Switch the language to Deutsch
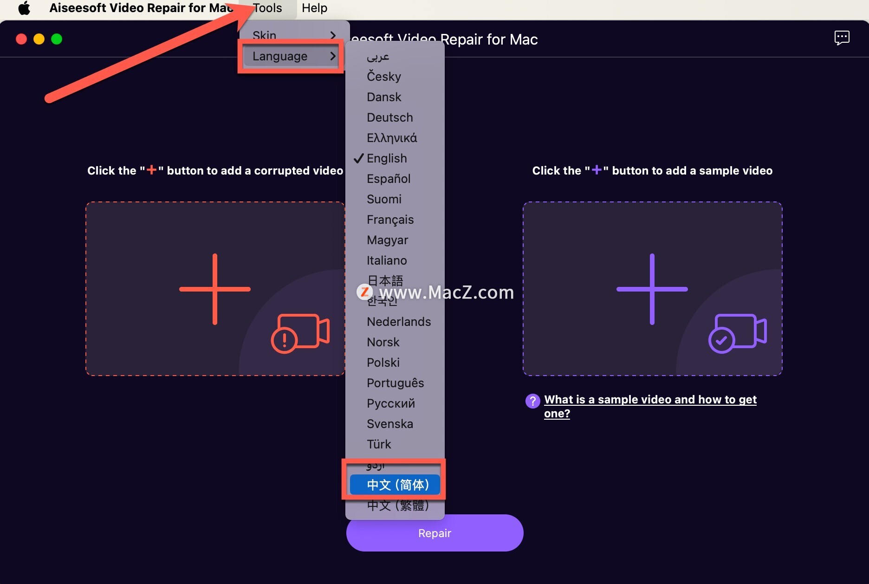Screen dimensions: 869x584 point(395,117)
